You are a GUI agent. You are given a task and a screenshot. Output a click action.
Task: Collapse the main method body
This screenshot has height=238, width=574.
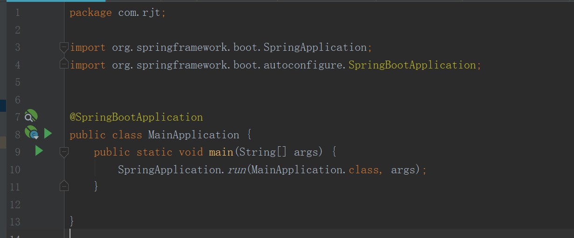pyautogui.click(x=64, y=151)
